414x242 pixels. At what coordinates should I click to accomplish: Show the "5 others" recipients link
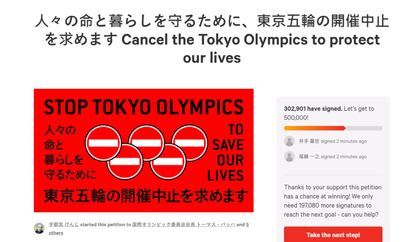[x=56, y=233]
